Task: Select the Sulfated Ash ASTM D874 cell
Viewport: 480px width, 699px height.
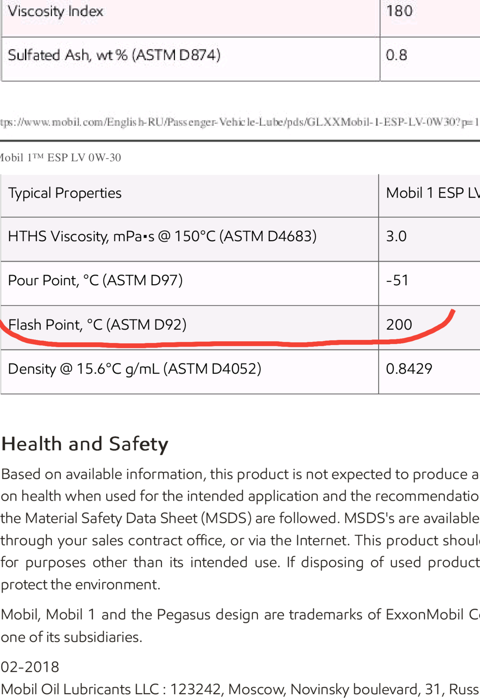Action: pyautogui.click(x=191, y=59)
